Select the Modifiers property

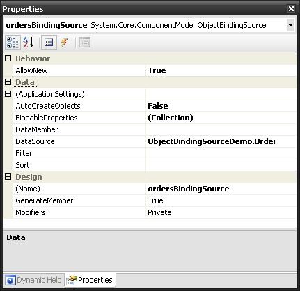coord(31,212)
